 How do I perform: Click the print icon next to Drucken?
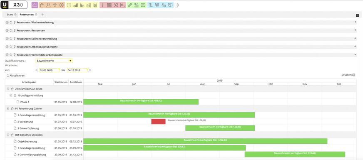[x=353, y=75]
